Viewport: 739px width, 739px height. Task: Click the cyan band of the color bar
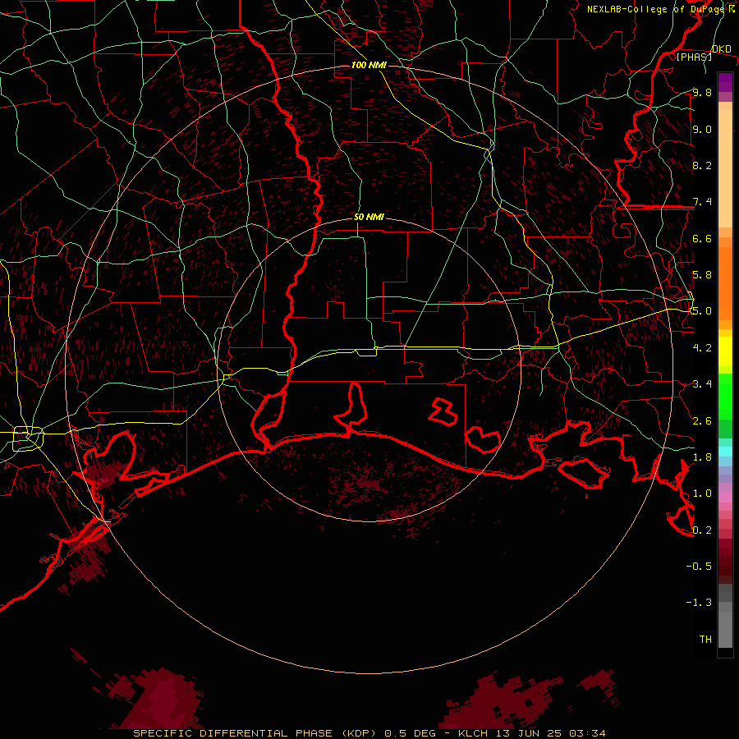click(x=725, y=452)
